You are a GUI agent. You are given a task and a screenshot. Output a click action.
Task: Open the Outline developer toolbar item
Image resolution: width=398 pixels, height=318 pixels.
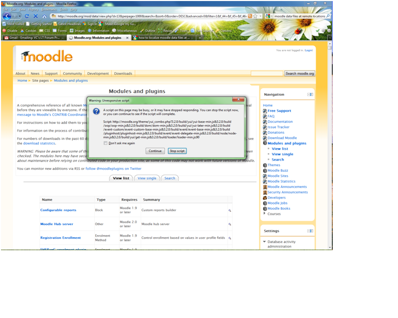coord(148,31)
